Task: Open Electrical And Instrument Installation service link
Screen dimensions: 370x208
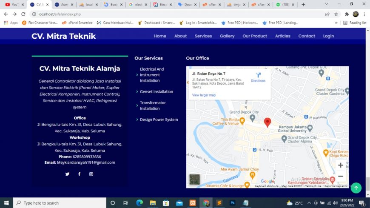Action: click(x=152, y=75)
